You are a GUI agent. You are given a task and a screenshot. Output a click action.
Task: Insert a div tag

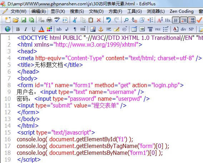[x=183, y=29]
